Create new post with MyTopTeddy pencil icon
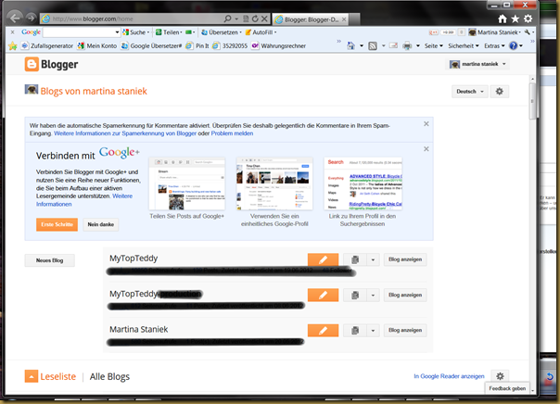Image resolution: width=560 pixels, height=404 pixels. pyautogui.click(x=323, y=259)
